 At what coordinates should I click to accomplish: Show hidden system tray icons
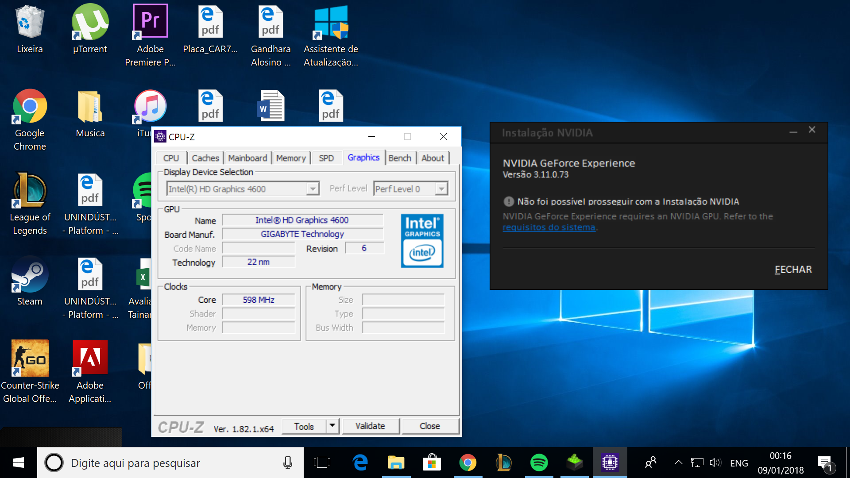tap(678, 463)
